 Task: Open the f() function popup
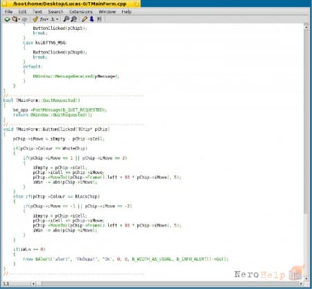(44, 19)
